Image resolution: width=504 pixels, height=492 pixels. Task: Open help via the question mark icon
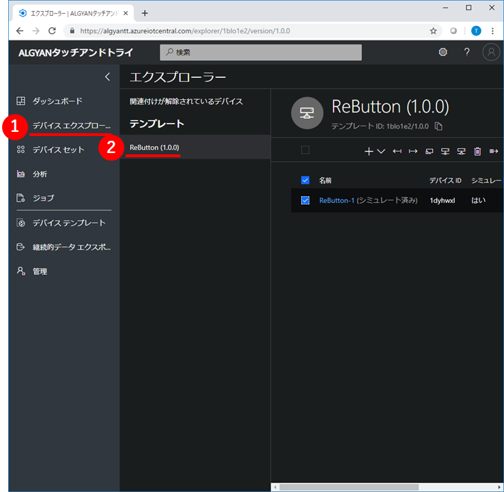466,52
